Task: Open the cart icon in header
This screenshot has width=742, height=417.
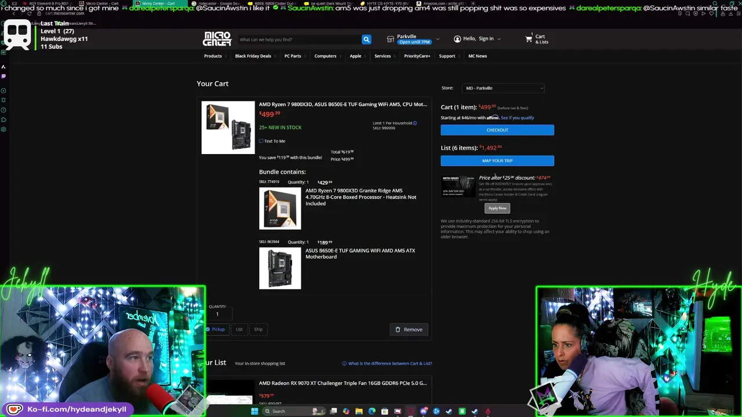Action: point(529,39)
